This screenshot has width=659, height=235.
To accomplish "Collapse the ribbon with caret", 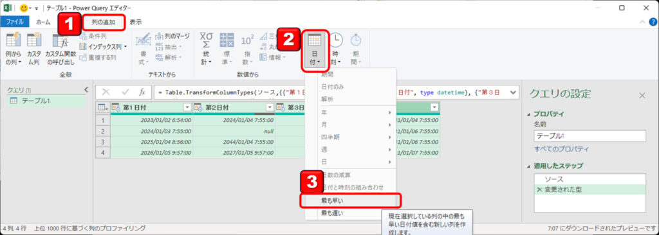I will pyautogui.click(x=642, y=22).
